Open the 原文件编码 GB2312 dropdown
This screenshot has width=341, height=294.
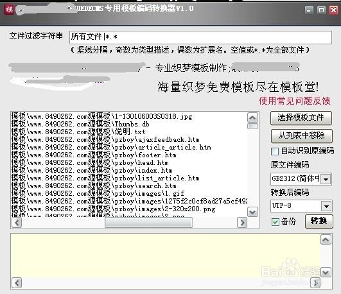coord(326,179)
